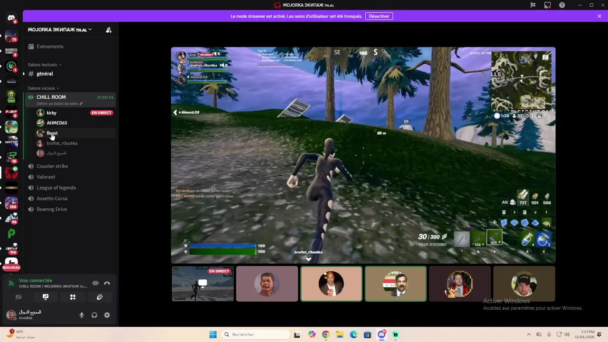Viewport: 608px width, 342px height.
Task: Click the EN DIRECT badge next to kirby
Action: click(102, 113)
